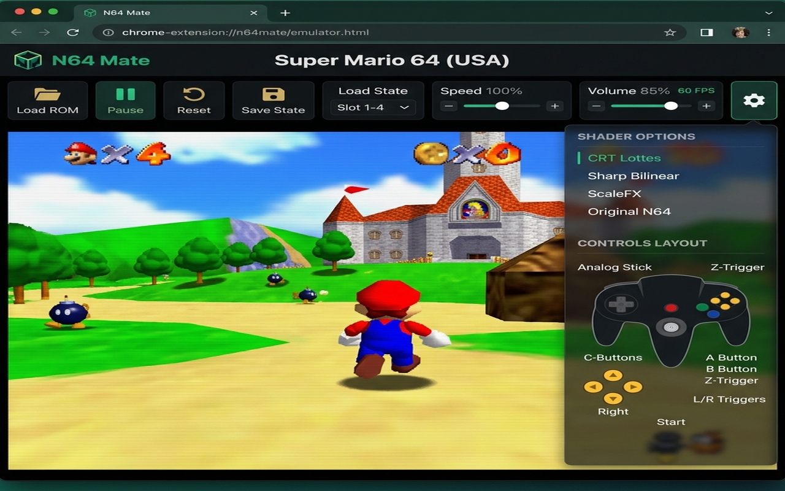Click the green B button on controller
Viewport: 785px width, 491px height.
click(x=702, y=307)
